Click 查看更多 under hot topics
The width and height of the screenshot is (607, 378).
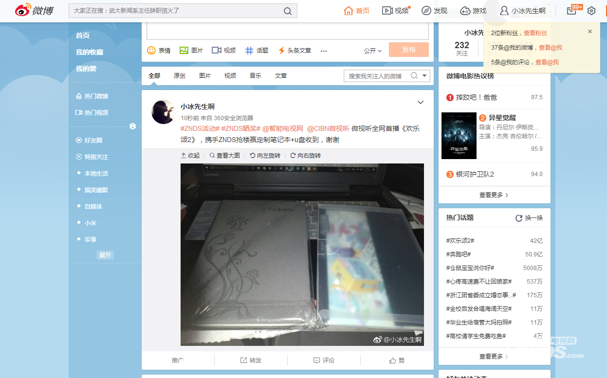click(494, 357)
